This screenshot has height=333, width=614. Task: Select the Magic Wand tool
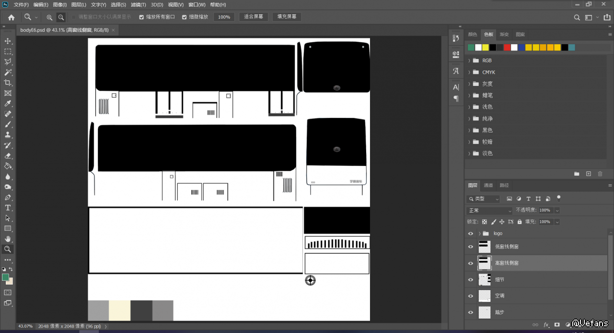pos(8,72)
